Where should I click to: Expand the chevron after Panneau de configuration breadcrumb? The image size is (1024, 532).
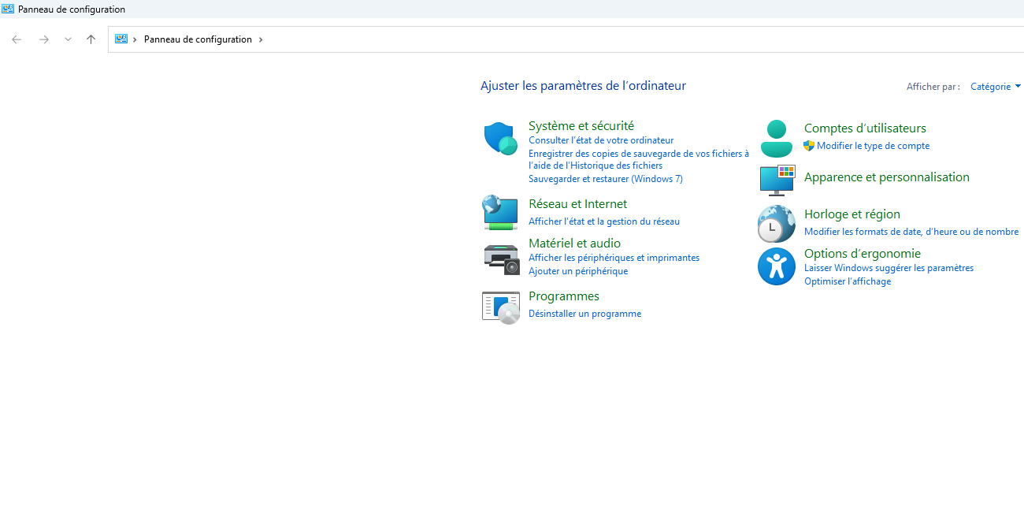(x=261, y=39)
